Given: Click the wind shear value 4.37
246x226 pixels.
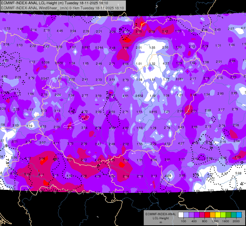Looking at the screenshot, I should (x=166, y=63).
